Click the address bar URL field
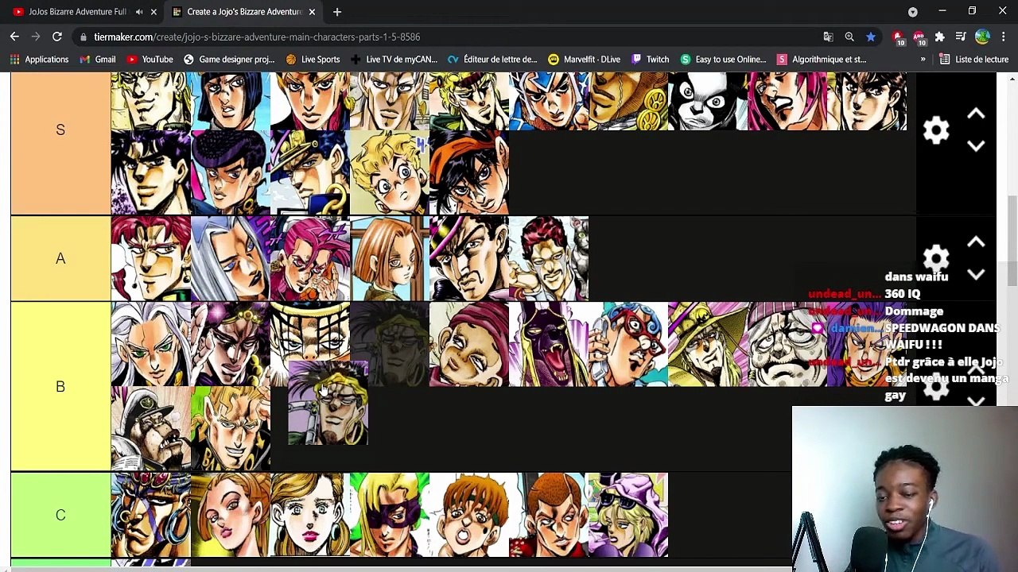The height and width of the screenshot is (572, 1018). pyautogui.click(x=453, y=37)
